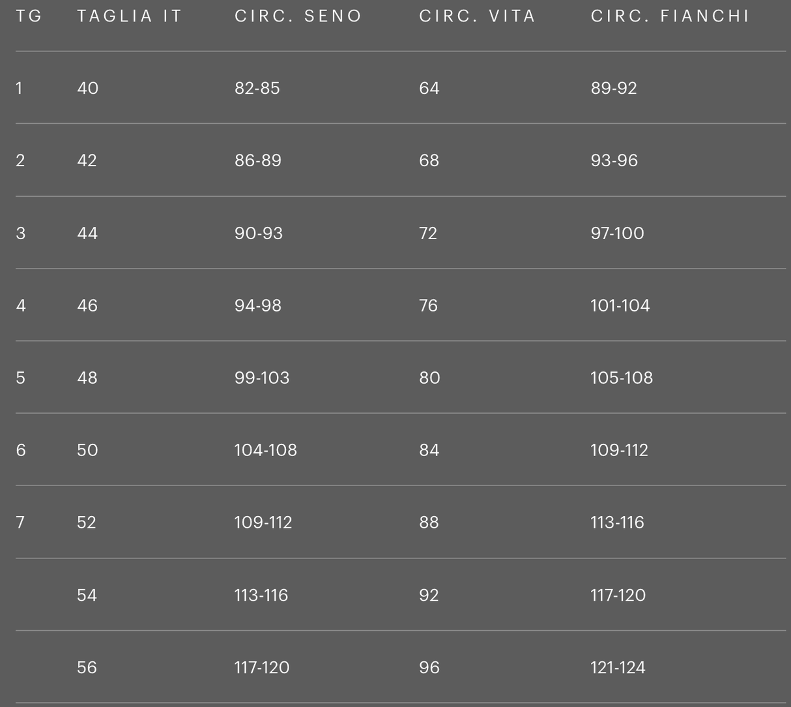Screen dimensions: 791x707
Task: Click waist value 84
Action: pos(429,450)
